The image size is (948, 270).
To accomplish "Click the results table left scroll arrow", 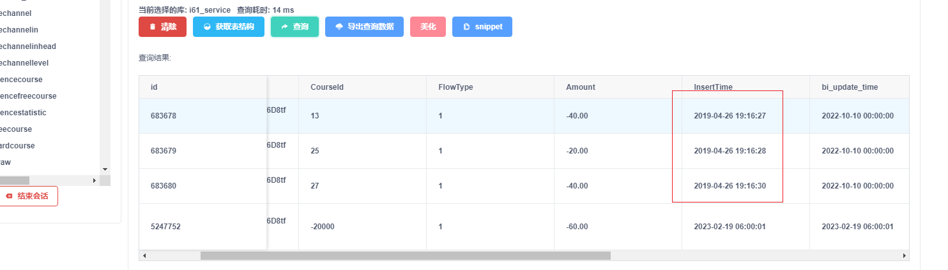I will [x=144, y=255].
